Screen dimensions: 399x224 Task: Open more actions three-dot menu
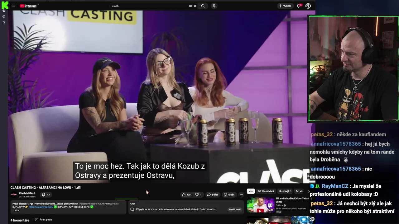coord(241,195)
